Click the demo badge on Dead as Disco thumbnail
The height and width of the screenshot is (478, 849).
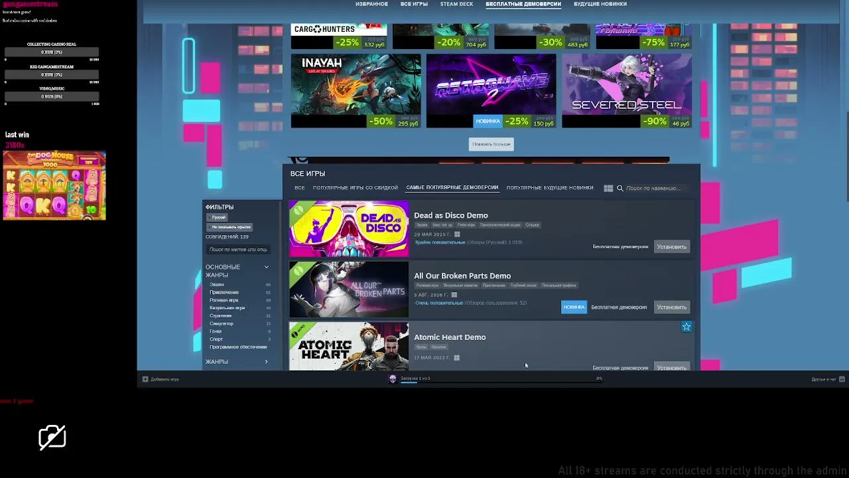pyautogui.click(x=298, y=210)
